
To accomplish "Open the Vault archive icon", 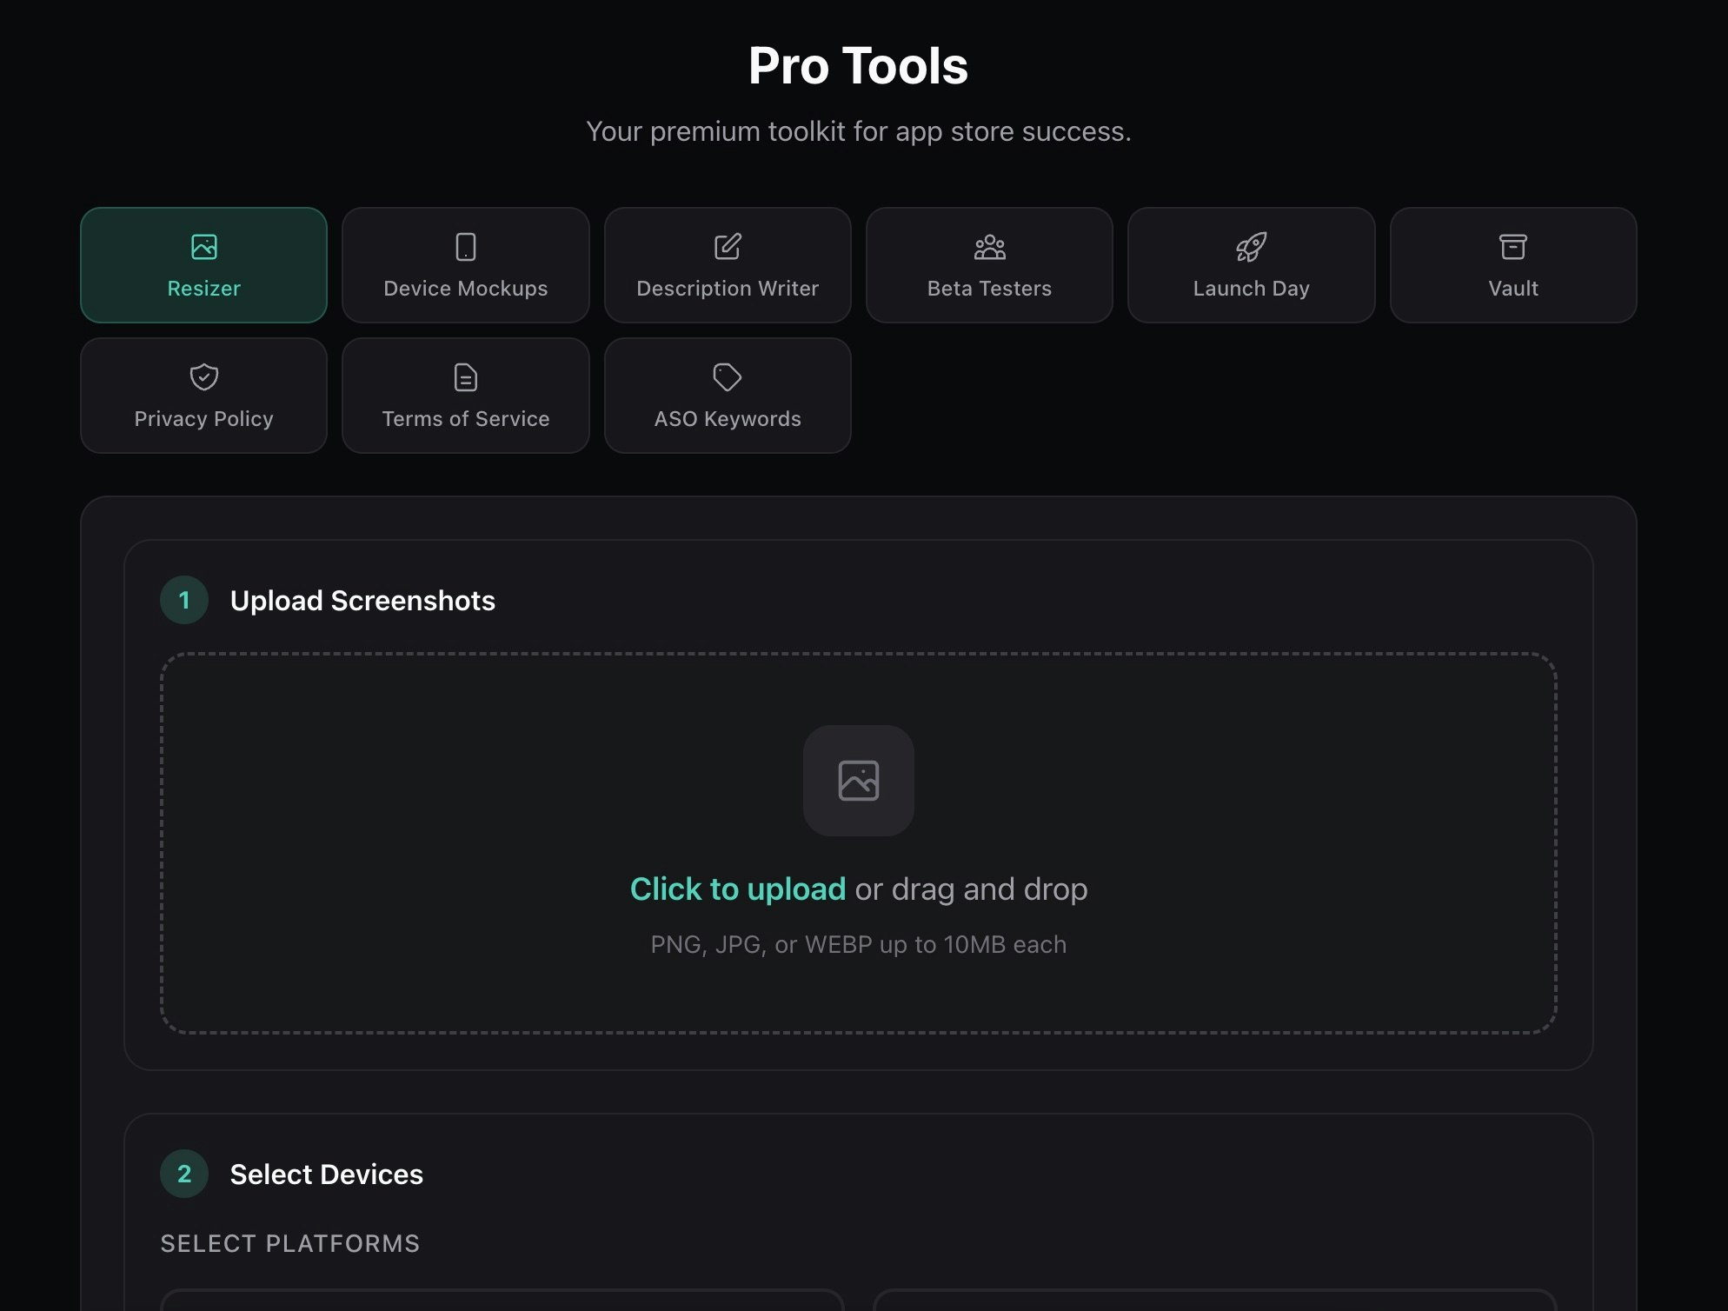I will click(x=1512, y=246).
